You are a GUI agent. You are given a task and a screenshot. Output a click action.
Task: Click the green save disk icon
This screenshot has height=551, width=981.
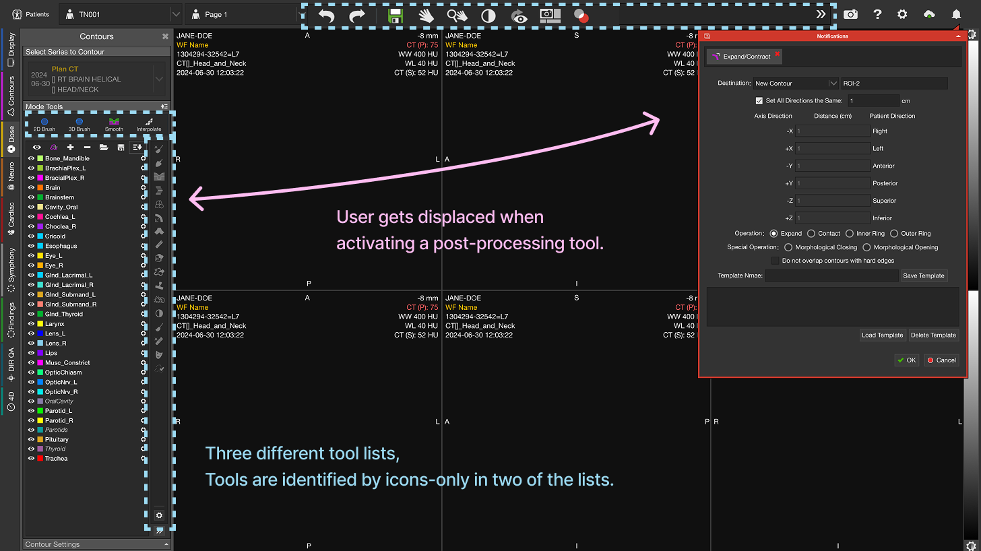pos(395,16)
